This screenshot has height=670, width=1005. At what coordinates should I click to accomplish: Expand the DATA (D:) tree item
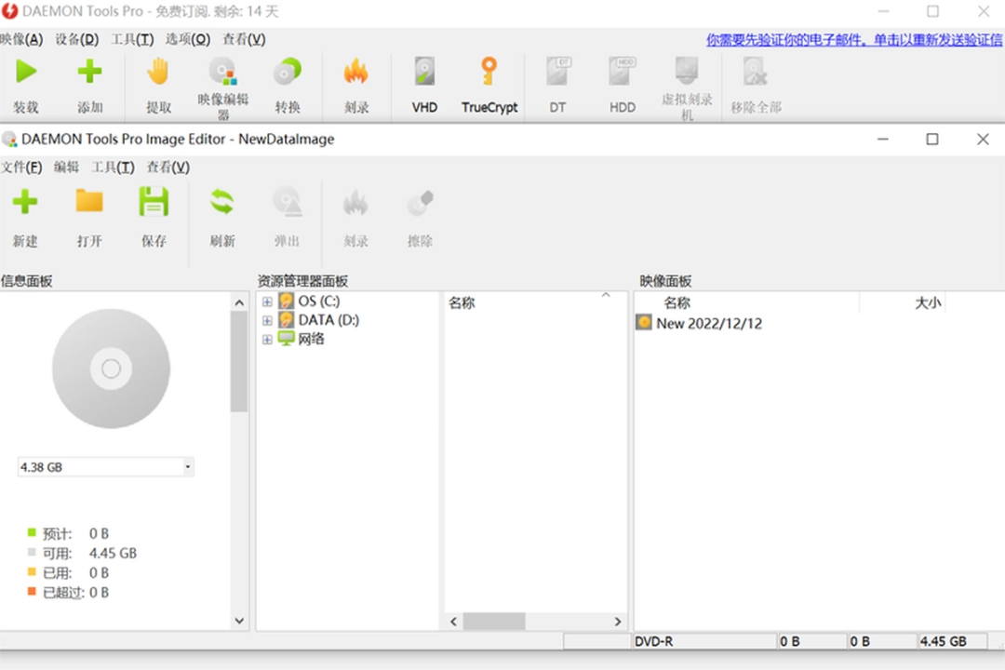(268, 319)
